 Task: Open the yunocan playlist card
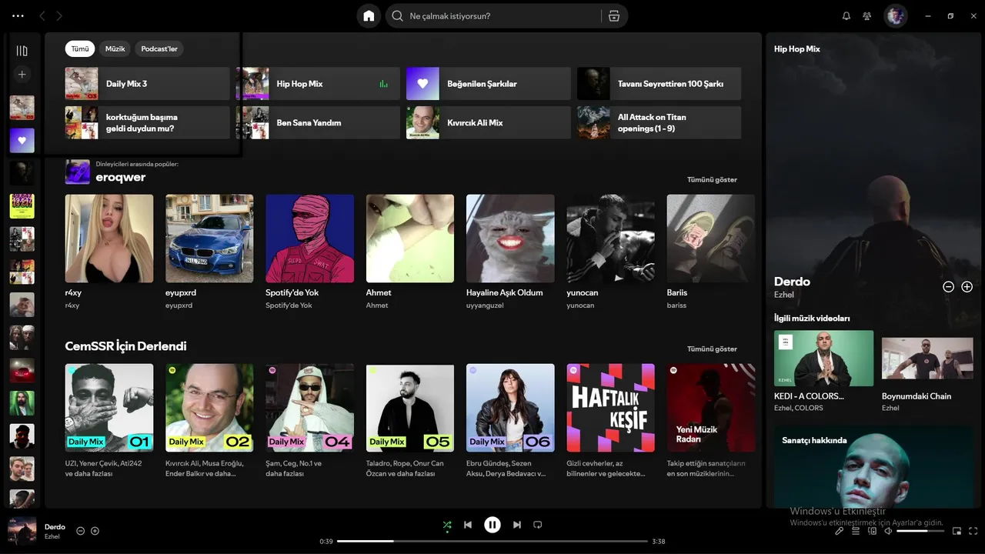coord(611,252)
